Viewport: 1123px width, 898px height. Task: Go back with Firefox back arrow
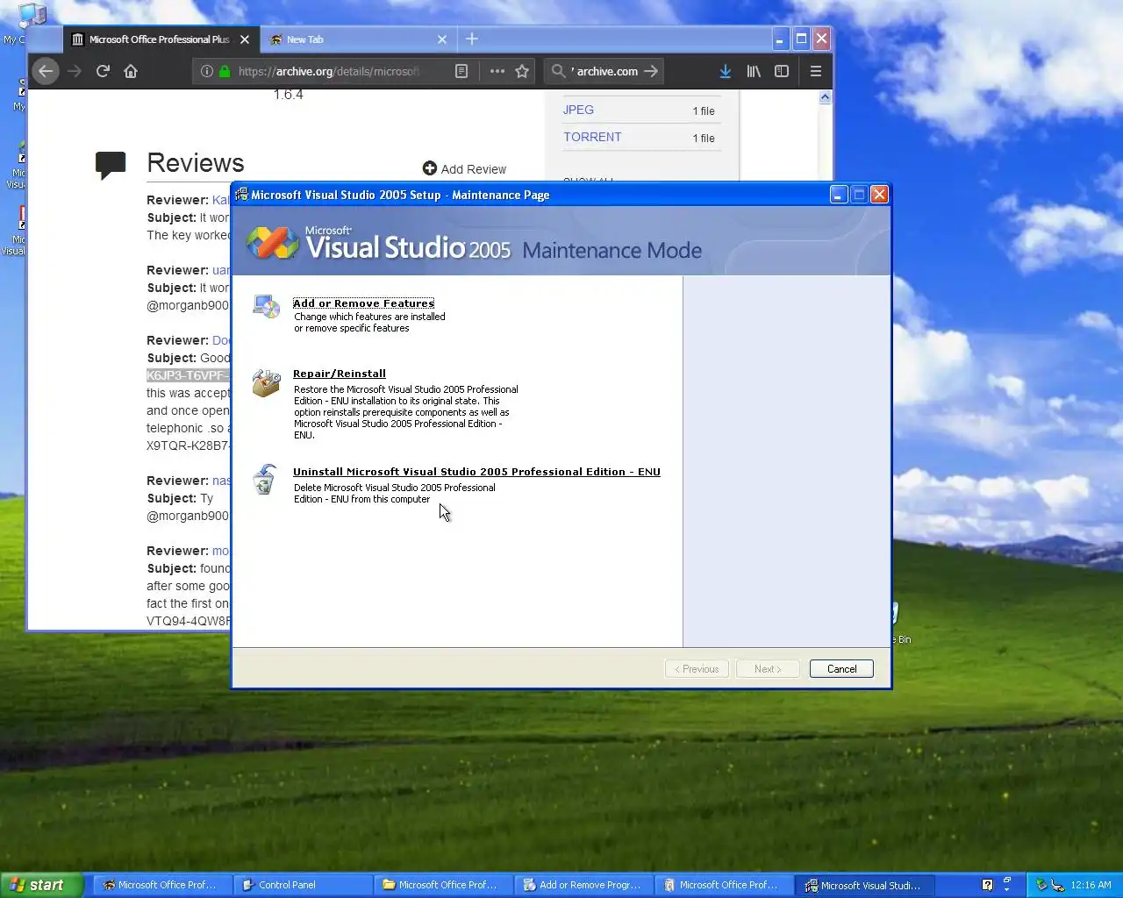click(x=46, y=71)
